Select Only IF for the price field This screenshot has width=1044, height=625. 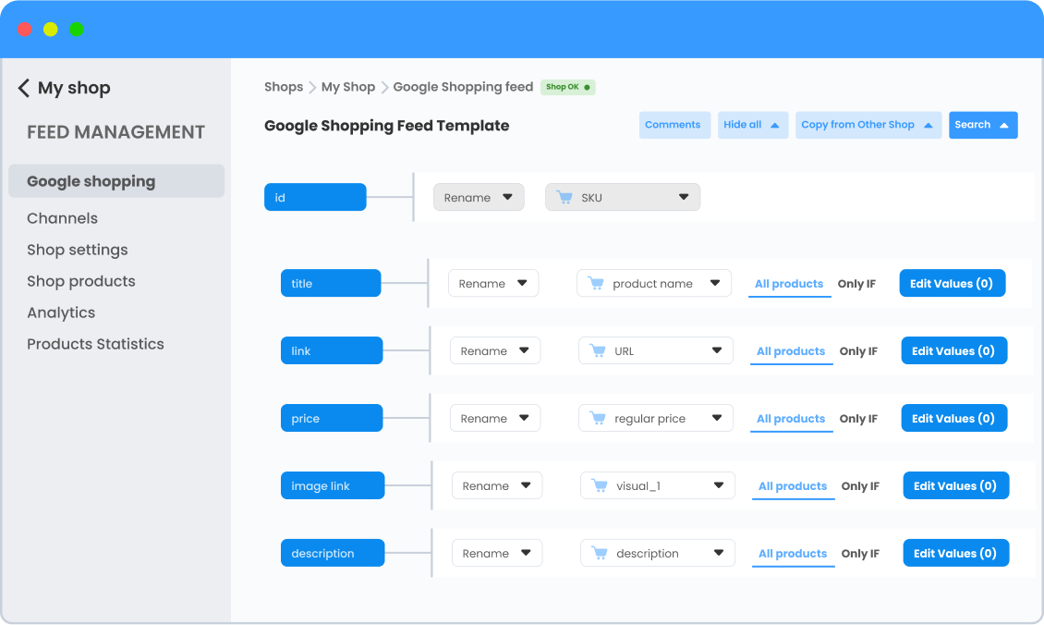pyautogui.click(x=858, y=419)
